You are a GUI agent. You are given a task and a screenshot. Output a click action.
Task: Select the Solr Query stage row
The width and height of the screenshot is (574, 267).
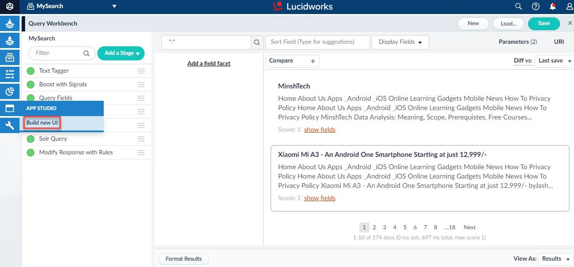[x=86, y=139]
